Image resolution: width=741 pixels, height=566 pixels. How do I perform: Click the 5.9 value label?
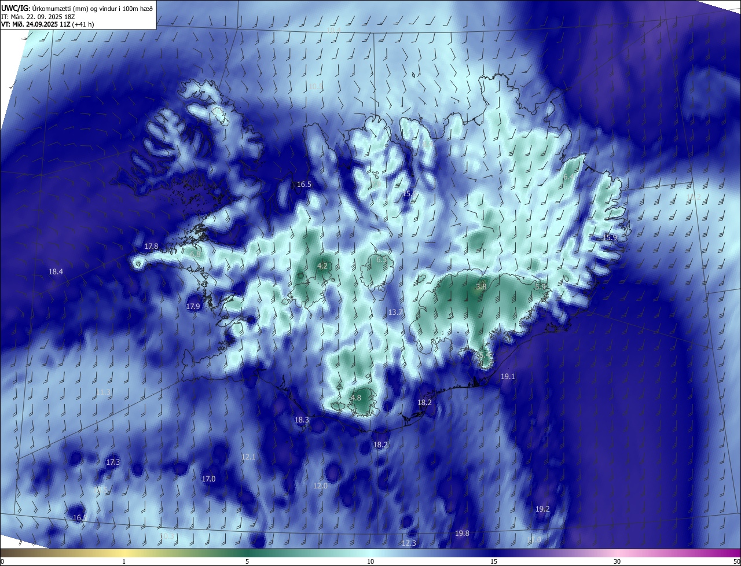click(x=540, y=286)
